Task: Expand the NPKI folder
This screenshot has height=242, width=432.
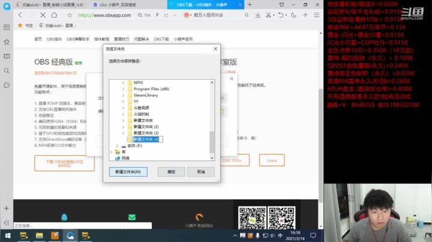Action: [x=123, y=83]
